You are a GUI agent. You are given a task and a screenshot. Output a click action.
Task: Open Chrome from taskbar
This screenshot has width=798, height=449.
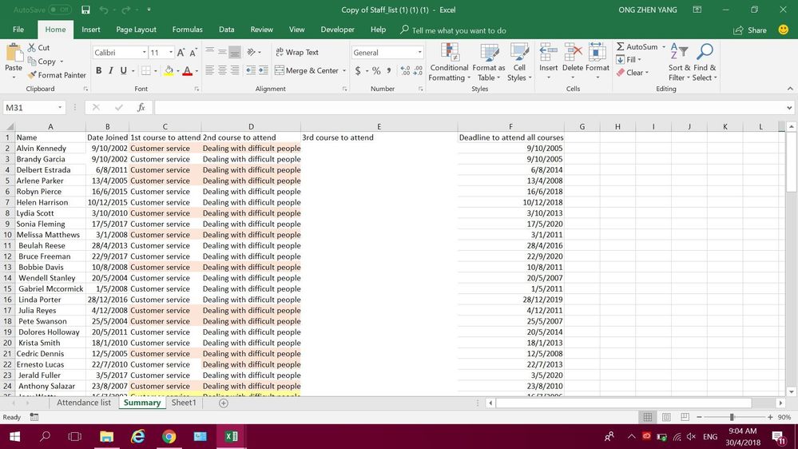click(x=169, y=436)
